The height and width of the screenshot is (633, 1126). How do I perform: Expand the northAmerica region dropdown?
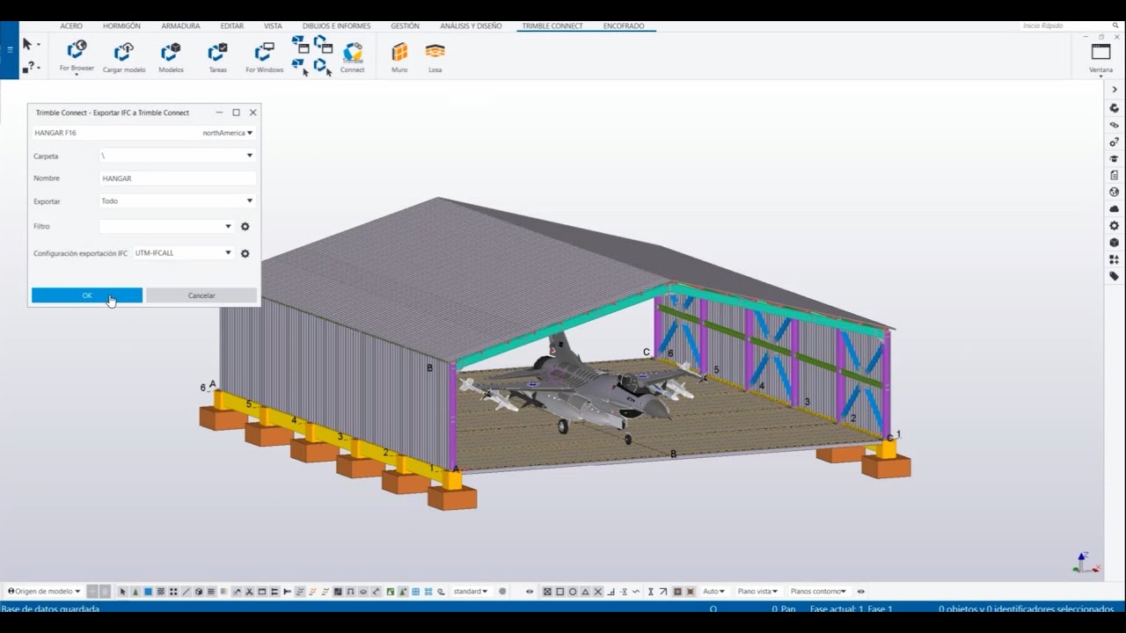pos(228,133)
